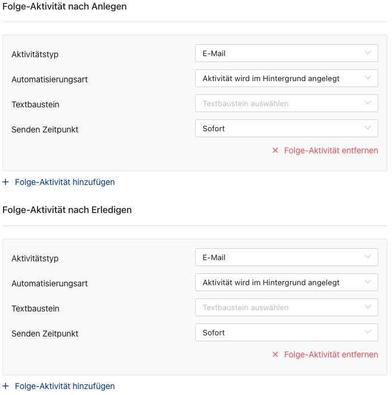Click 'Folge-Aktivität hinzufügen' below the Anlegen section
Image resolution: width=392 pixels, height=395 pixels.
64,182
